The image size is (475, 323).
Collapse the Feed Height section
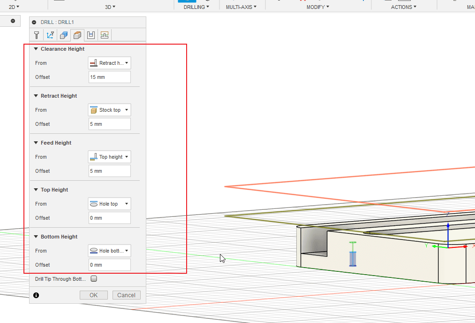click(x=36, y=143)
